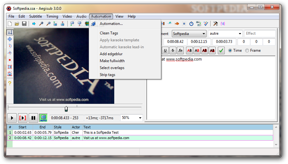Click the Jump to blue arrow icon
Screen dimensions: 288x164
click(x=34, y=24)
